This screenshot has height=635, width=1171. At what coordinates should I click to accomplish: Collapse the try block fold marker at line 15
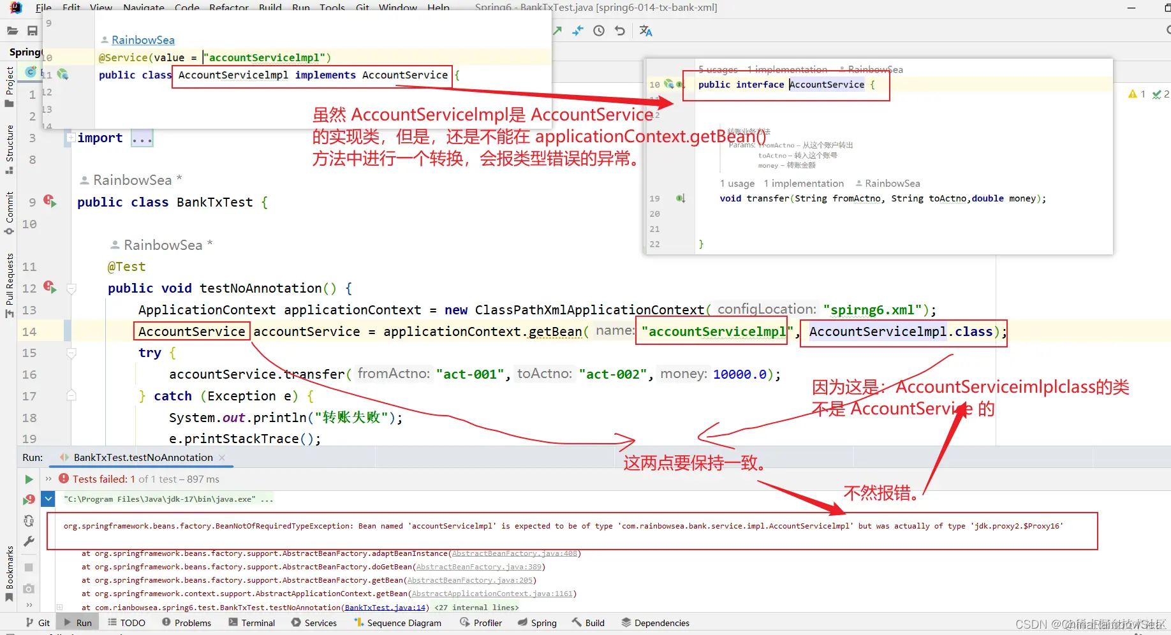[71, 353]
